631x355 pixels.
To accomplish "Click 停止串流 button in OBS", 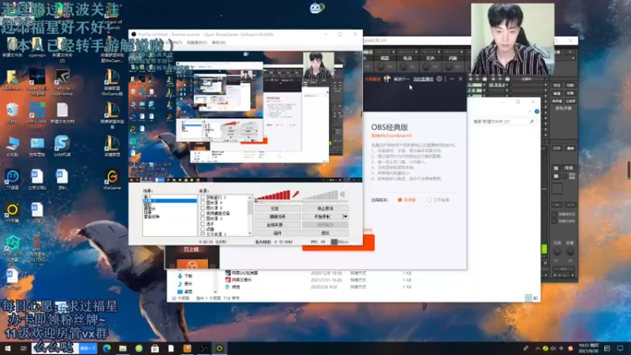I will pyautogui.click(x=325, y=208).
